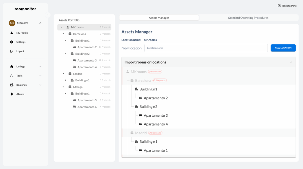
Task: Collapse the MKrooms account menu chevron
Action: 40,23
